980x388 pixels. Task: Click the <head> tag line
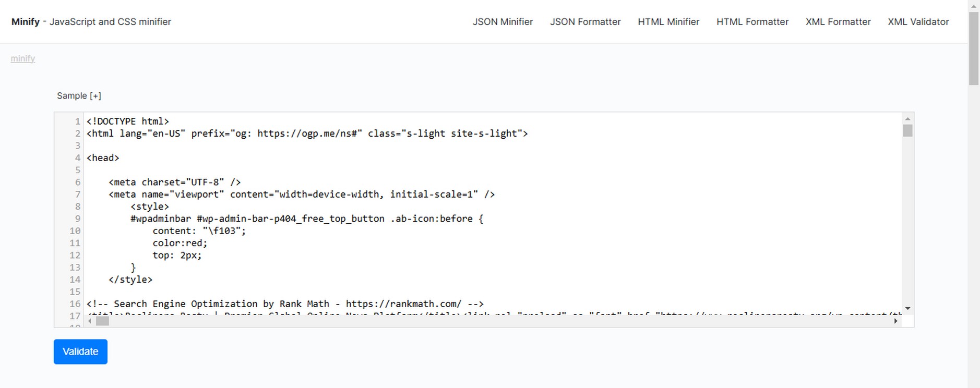103,158
